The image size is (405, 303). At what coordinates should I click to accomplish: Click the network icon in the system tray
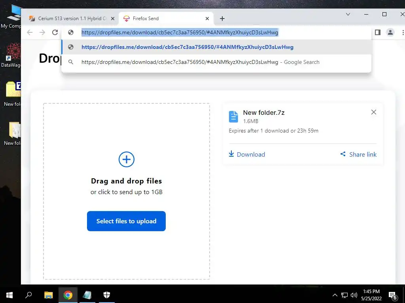click(344, 295)
